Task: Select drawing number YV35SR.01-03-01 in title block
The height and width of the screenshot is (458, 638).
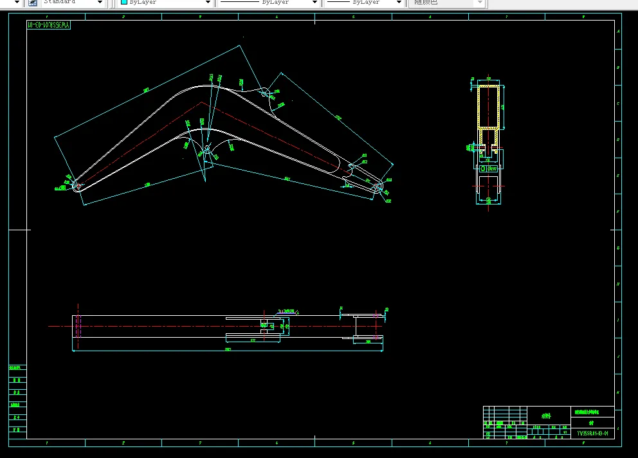Action: [592, 434]
